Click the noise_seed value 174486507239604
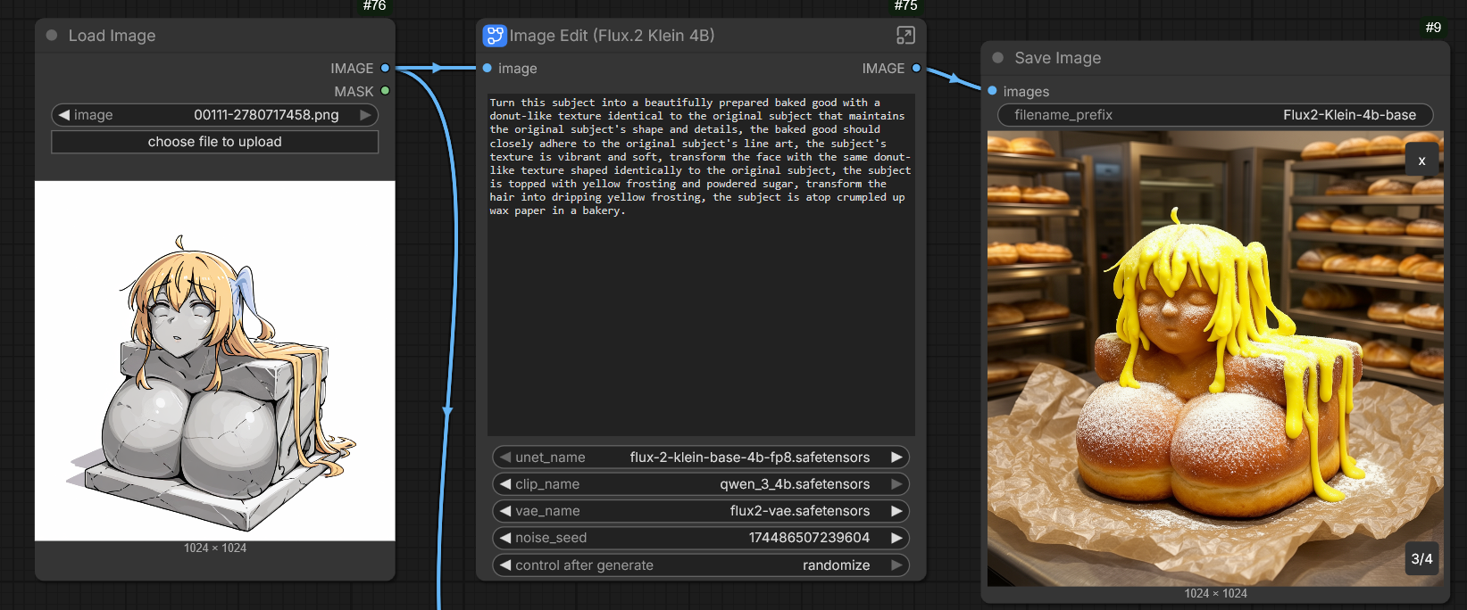The image size is (1467, 610). (x=809, y=538)
